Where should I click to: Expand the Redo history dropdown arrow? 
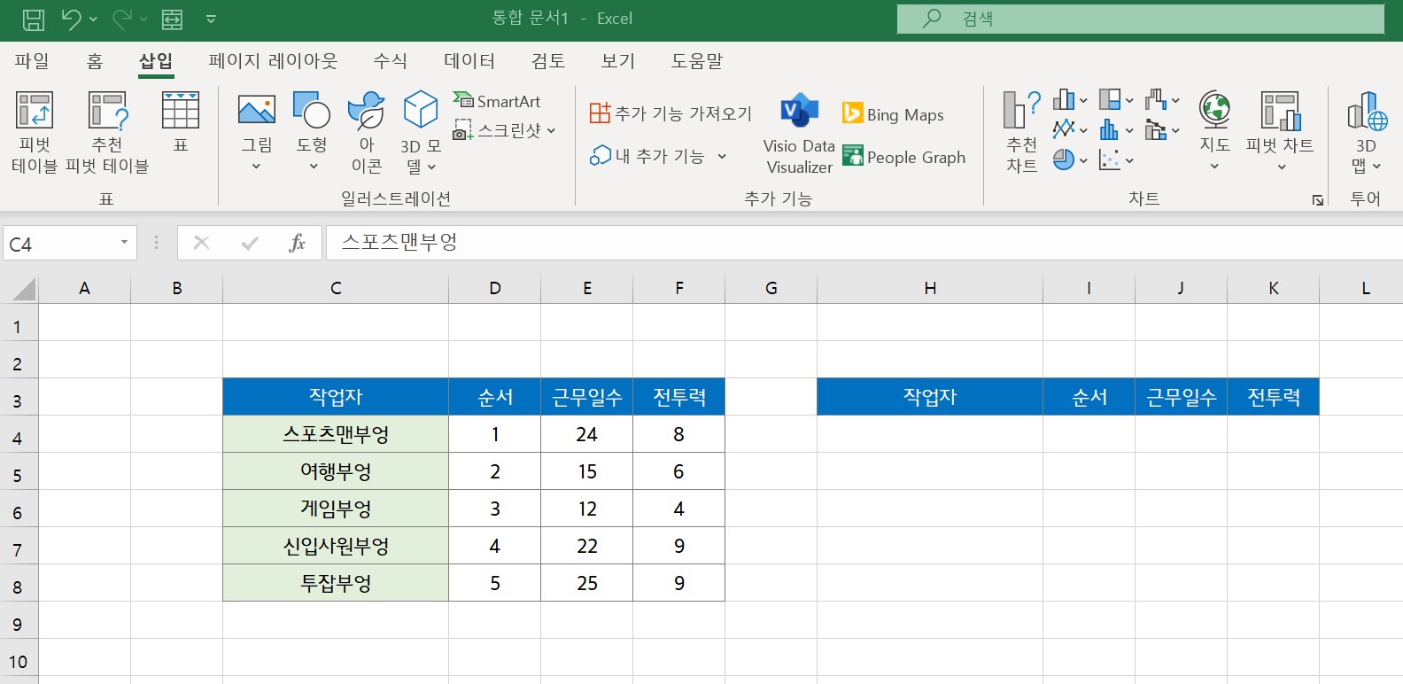(143, 19)
